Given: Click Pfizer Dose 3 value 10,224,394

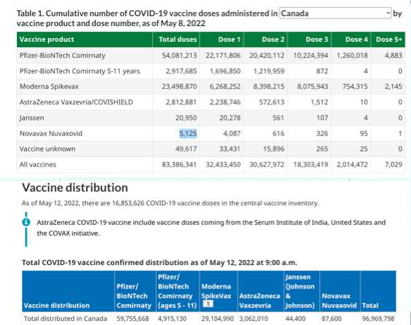Looking at the screenshot, I should (311, 56).
